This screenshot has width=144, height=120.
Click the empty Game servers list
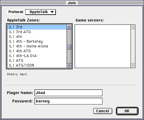103,46
